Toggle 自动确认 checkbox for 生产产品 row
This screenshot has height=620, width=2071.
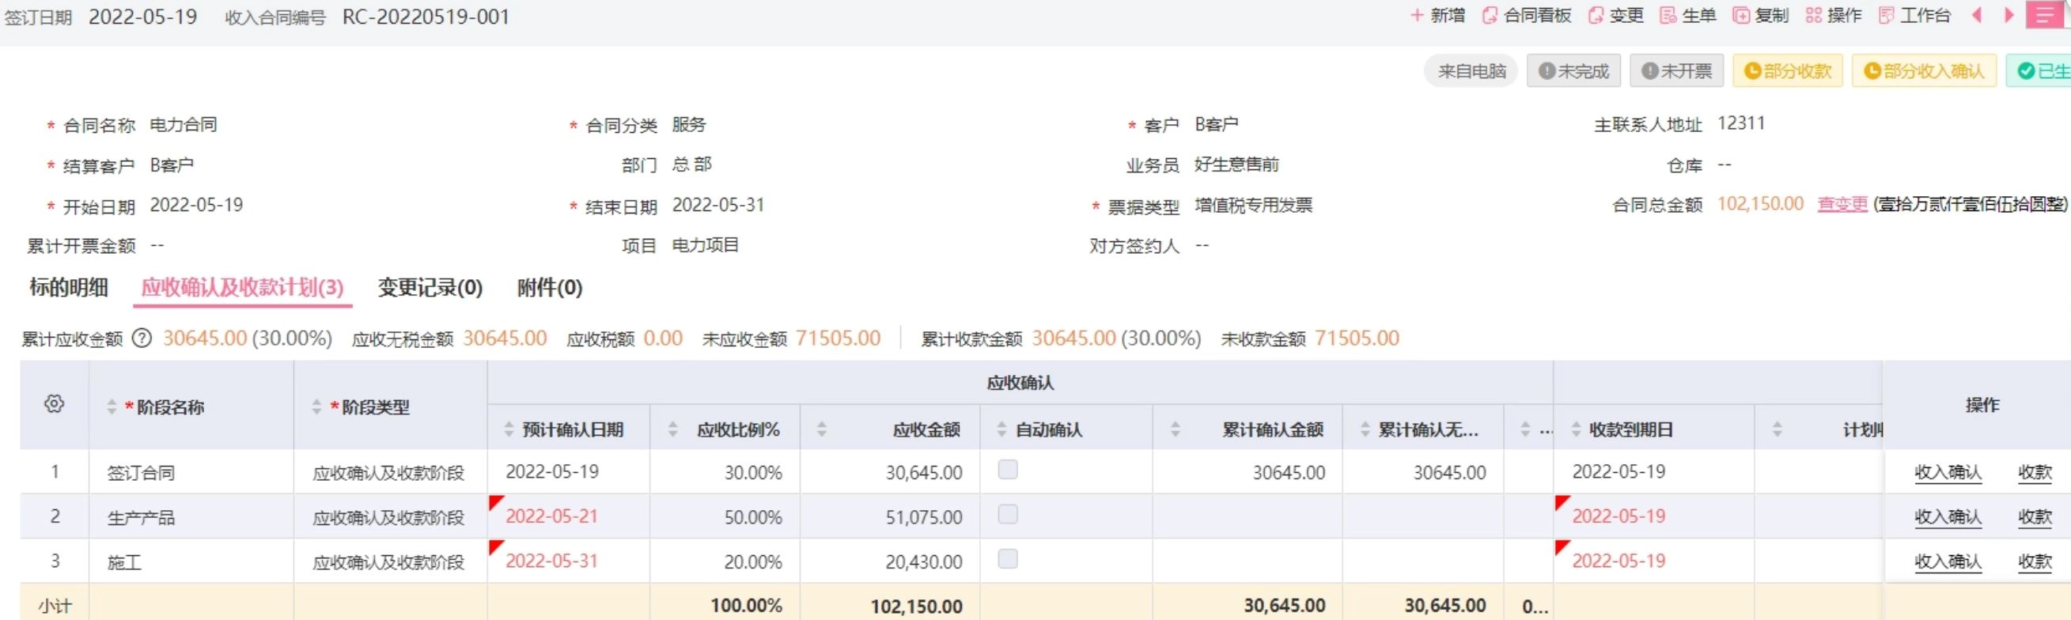click(x=1007, y=515)
